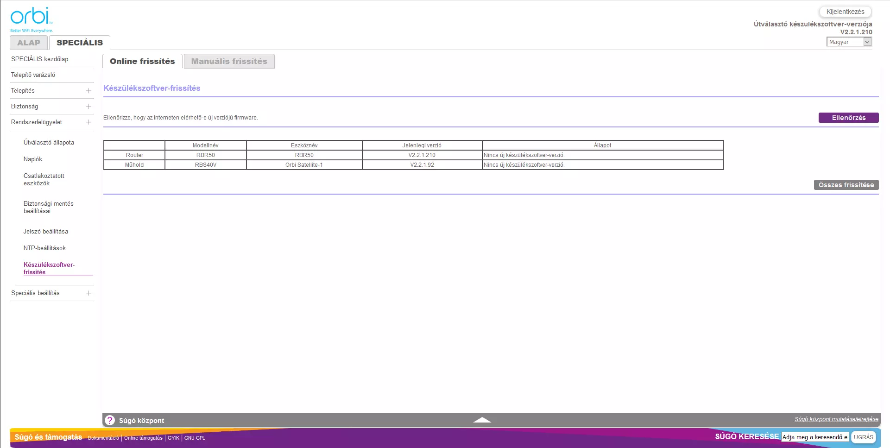Click the help search input field
This screenshot has width=890, height=448.
coord(814,437)
